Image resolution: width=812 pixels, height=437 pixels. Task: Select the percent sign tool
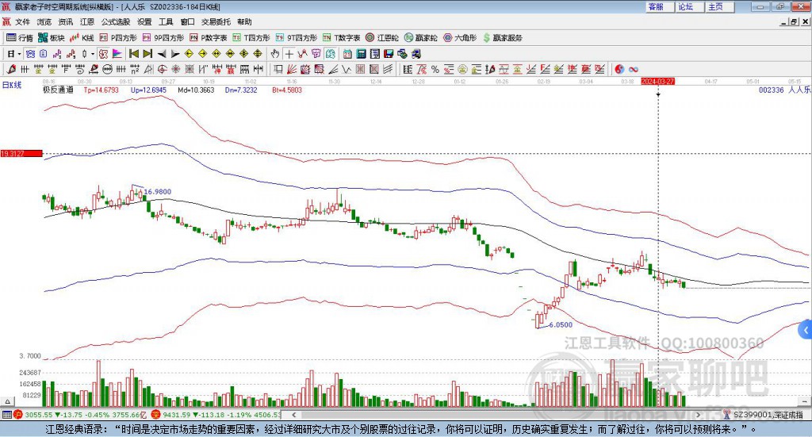coord(435,69)
